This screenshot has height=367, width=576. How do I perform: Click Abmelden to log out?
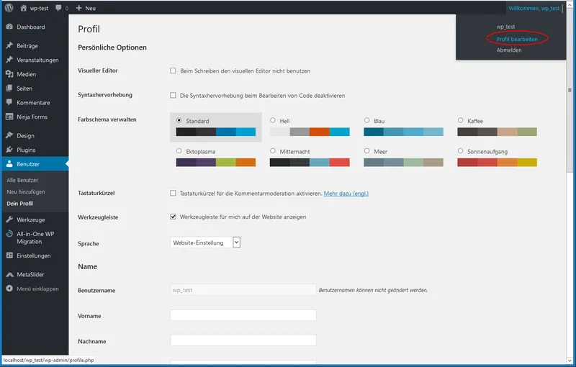click(509, 50)
